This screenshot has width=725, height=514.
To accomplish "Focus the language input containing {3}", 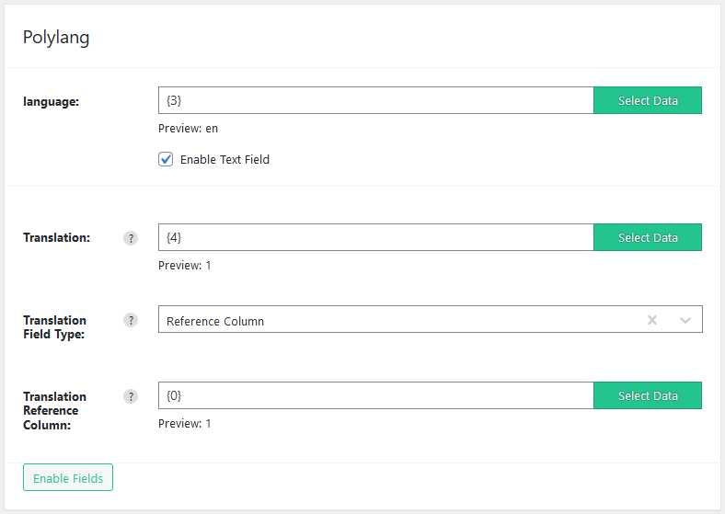I will (376, 100).
